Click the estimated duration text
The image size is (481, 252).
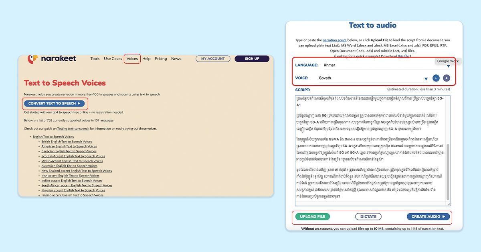tap(419, 89)
